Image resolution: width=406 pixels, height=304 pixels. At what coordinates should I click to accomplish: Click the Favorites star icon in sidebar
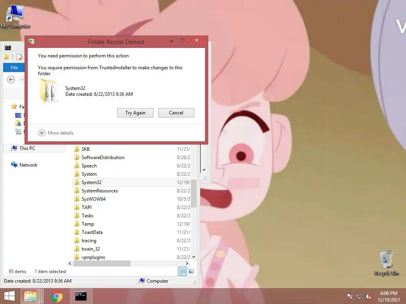[14, 106]
